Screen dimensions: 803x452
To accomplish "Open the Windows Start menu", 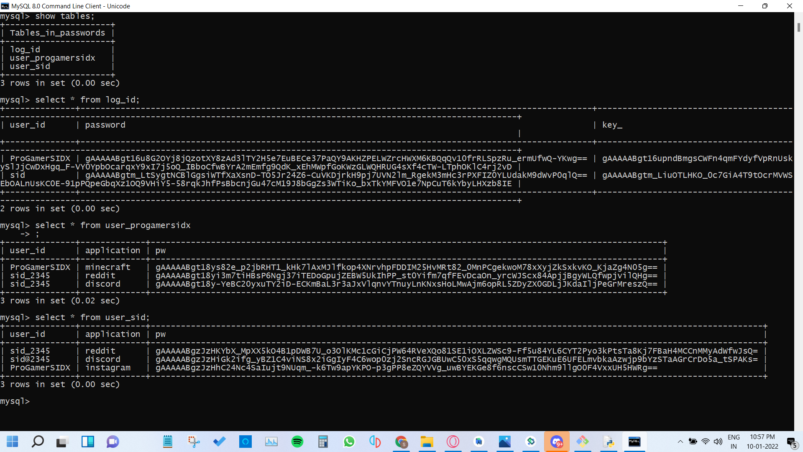I will pyautogui.click(x=13, y=442).
